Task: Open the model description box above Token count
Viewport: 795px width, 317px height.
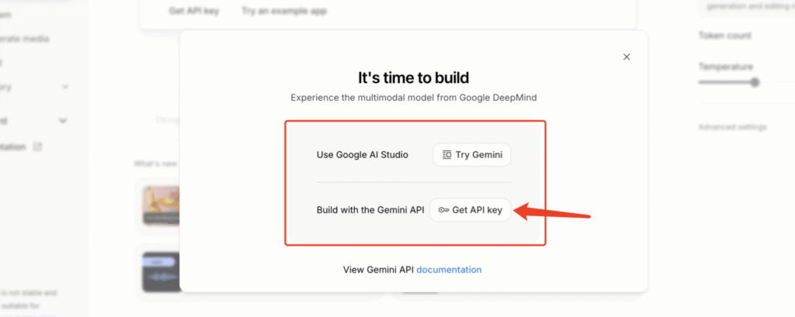Action: 745,8
